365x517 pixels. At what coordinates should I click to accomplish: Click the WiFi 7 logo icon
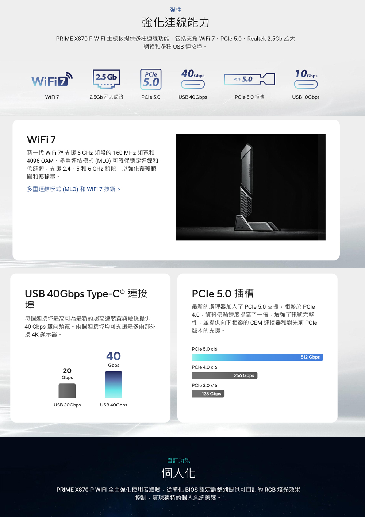click(x=52, y=80)
